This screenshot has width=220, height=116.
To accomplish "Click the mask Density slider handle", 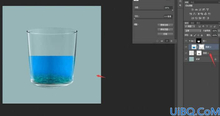I will pos(173,10).
